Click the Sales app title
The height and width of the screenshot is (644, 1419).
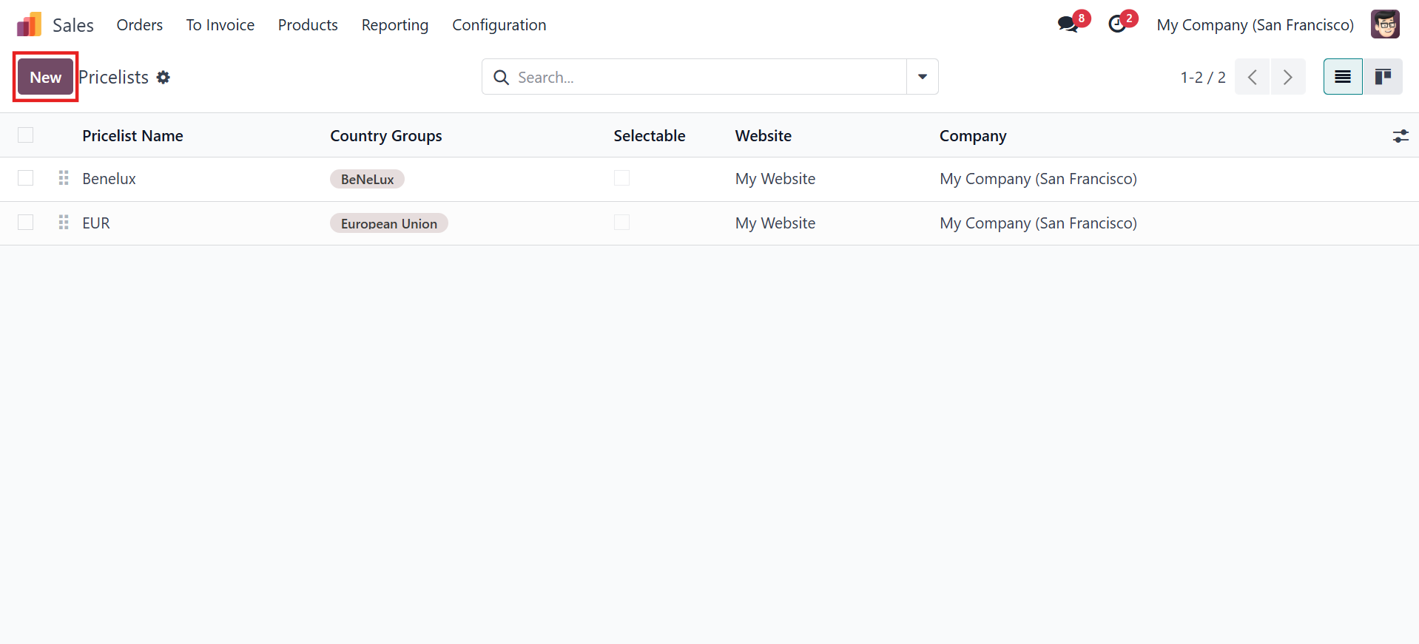coord(73,25)
